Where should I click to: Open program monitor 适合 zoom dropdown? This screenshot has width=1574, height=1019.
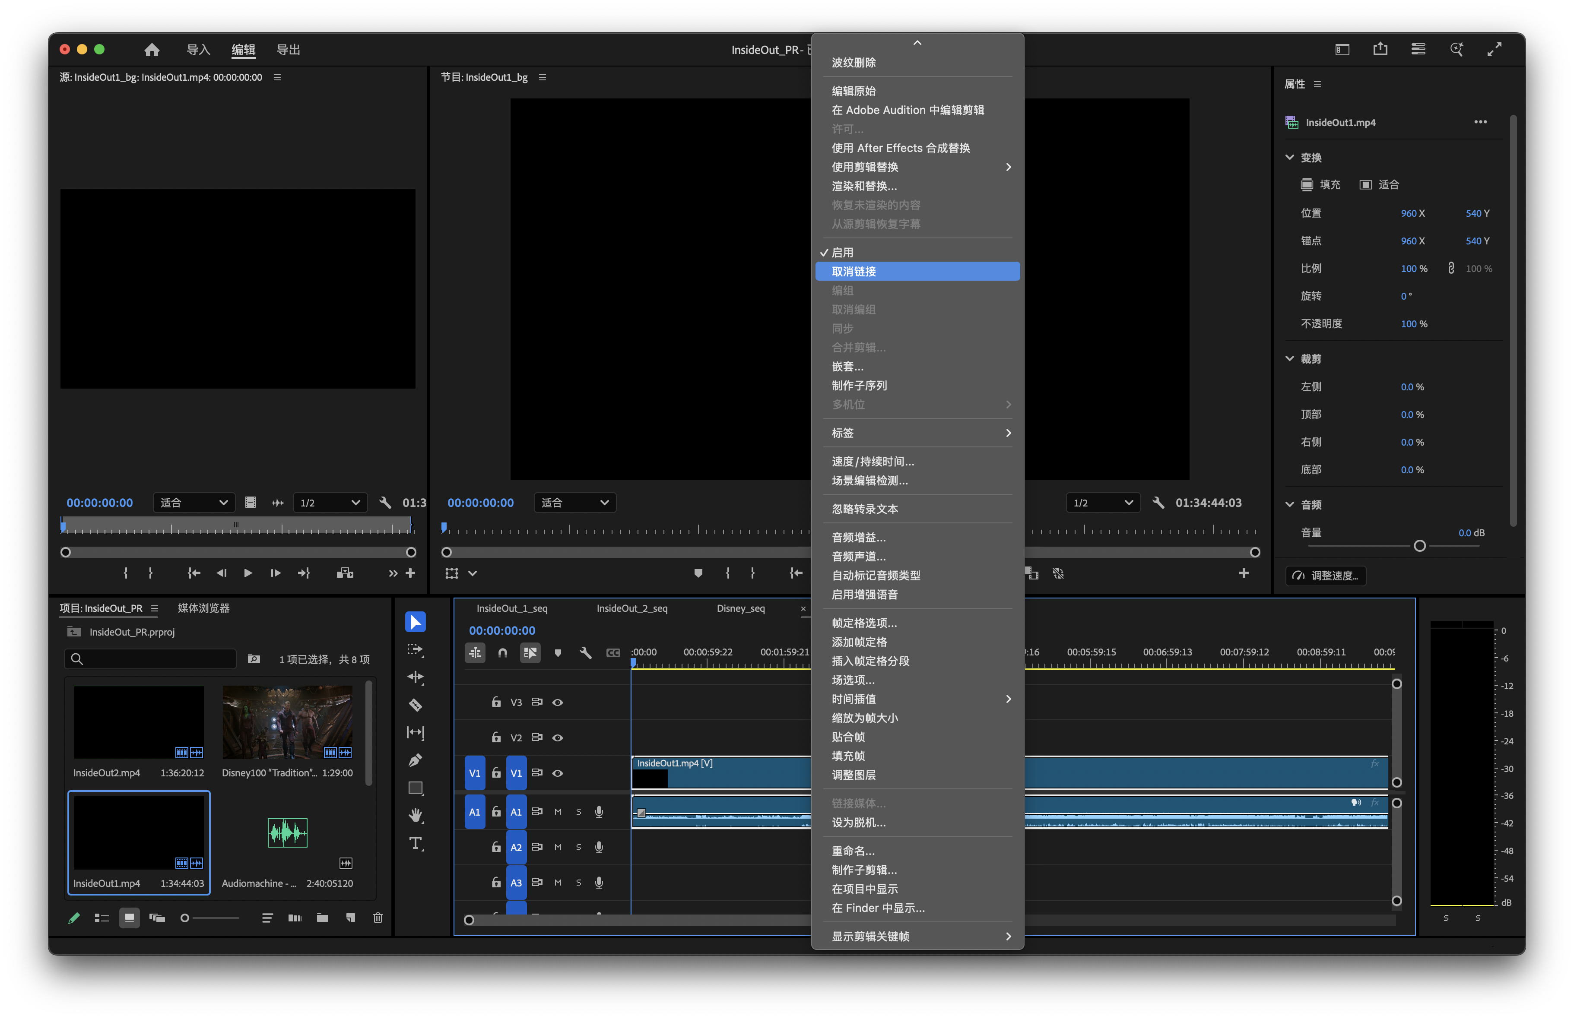click(x=575, y=503)
